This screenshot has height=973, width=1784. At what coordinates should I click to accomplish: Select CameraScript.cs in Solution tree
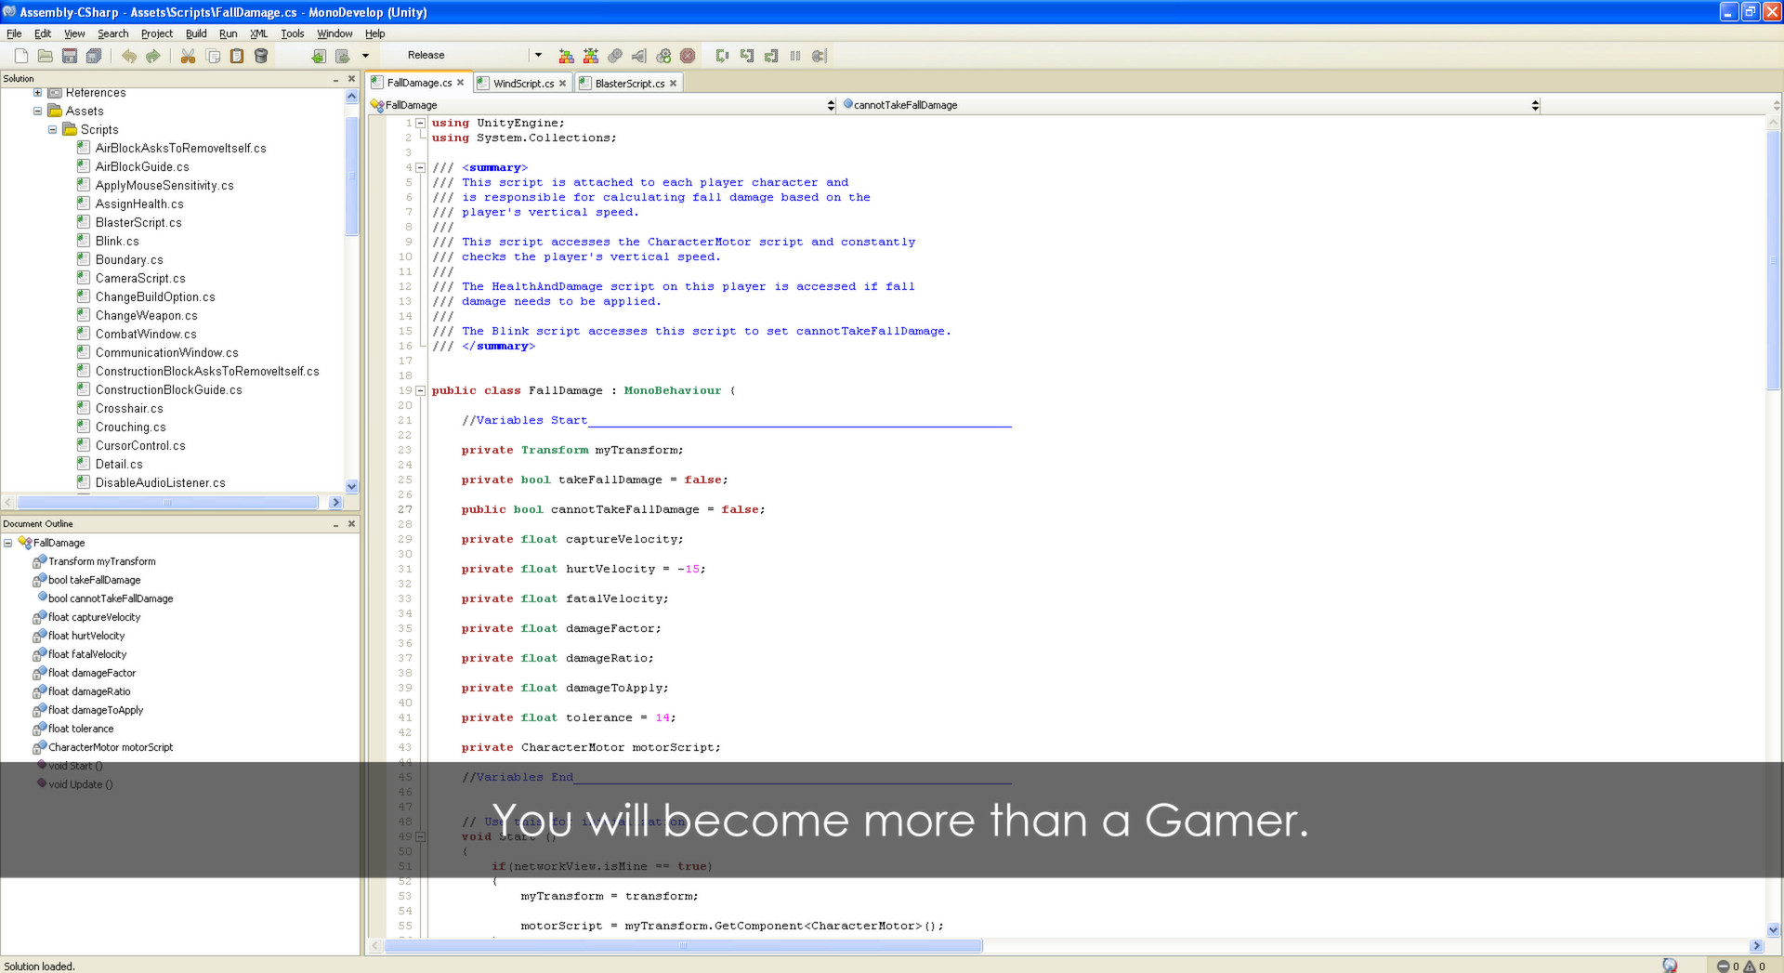140,279
